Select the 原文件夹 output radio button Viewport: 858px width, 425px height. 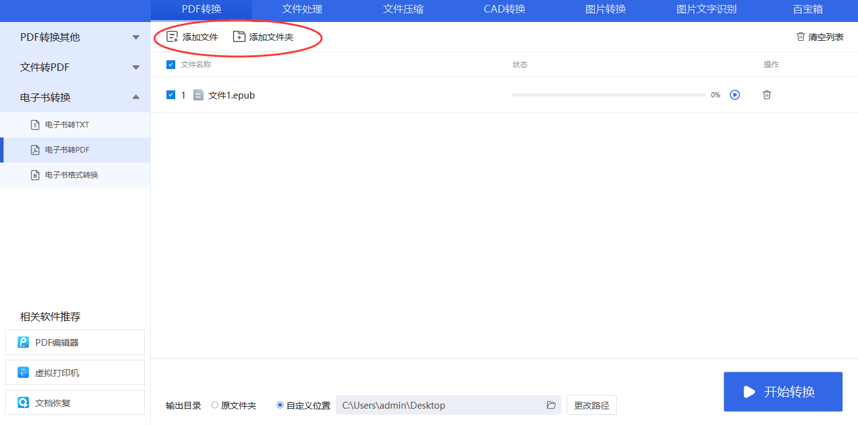pyautogui.click(x=215, y=406)
